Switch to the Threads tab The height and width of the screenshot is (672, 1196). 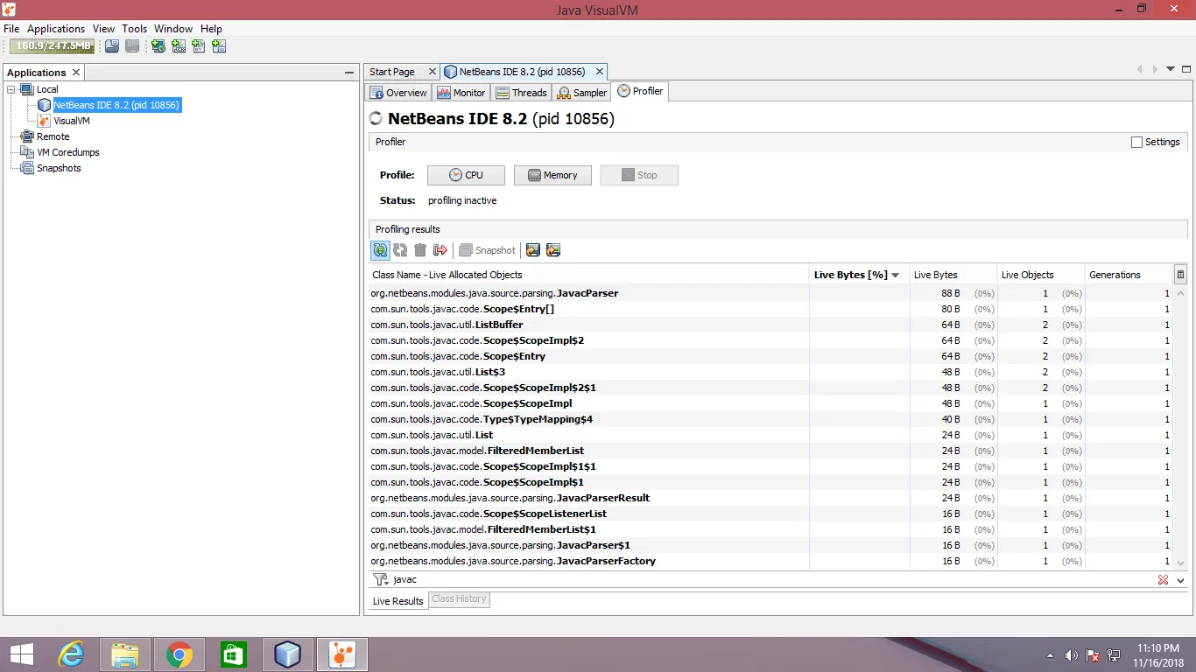pyautogui.click(x=521, y=93)
